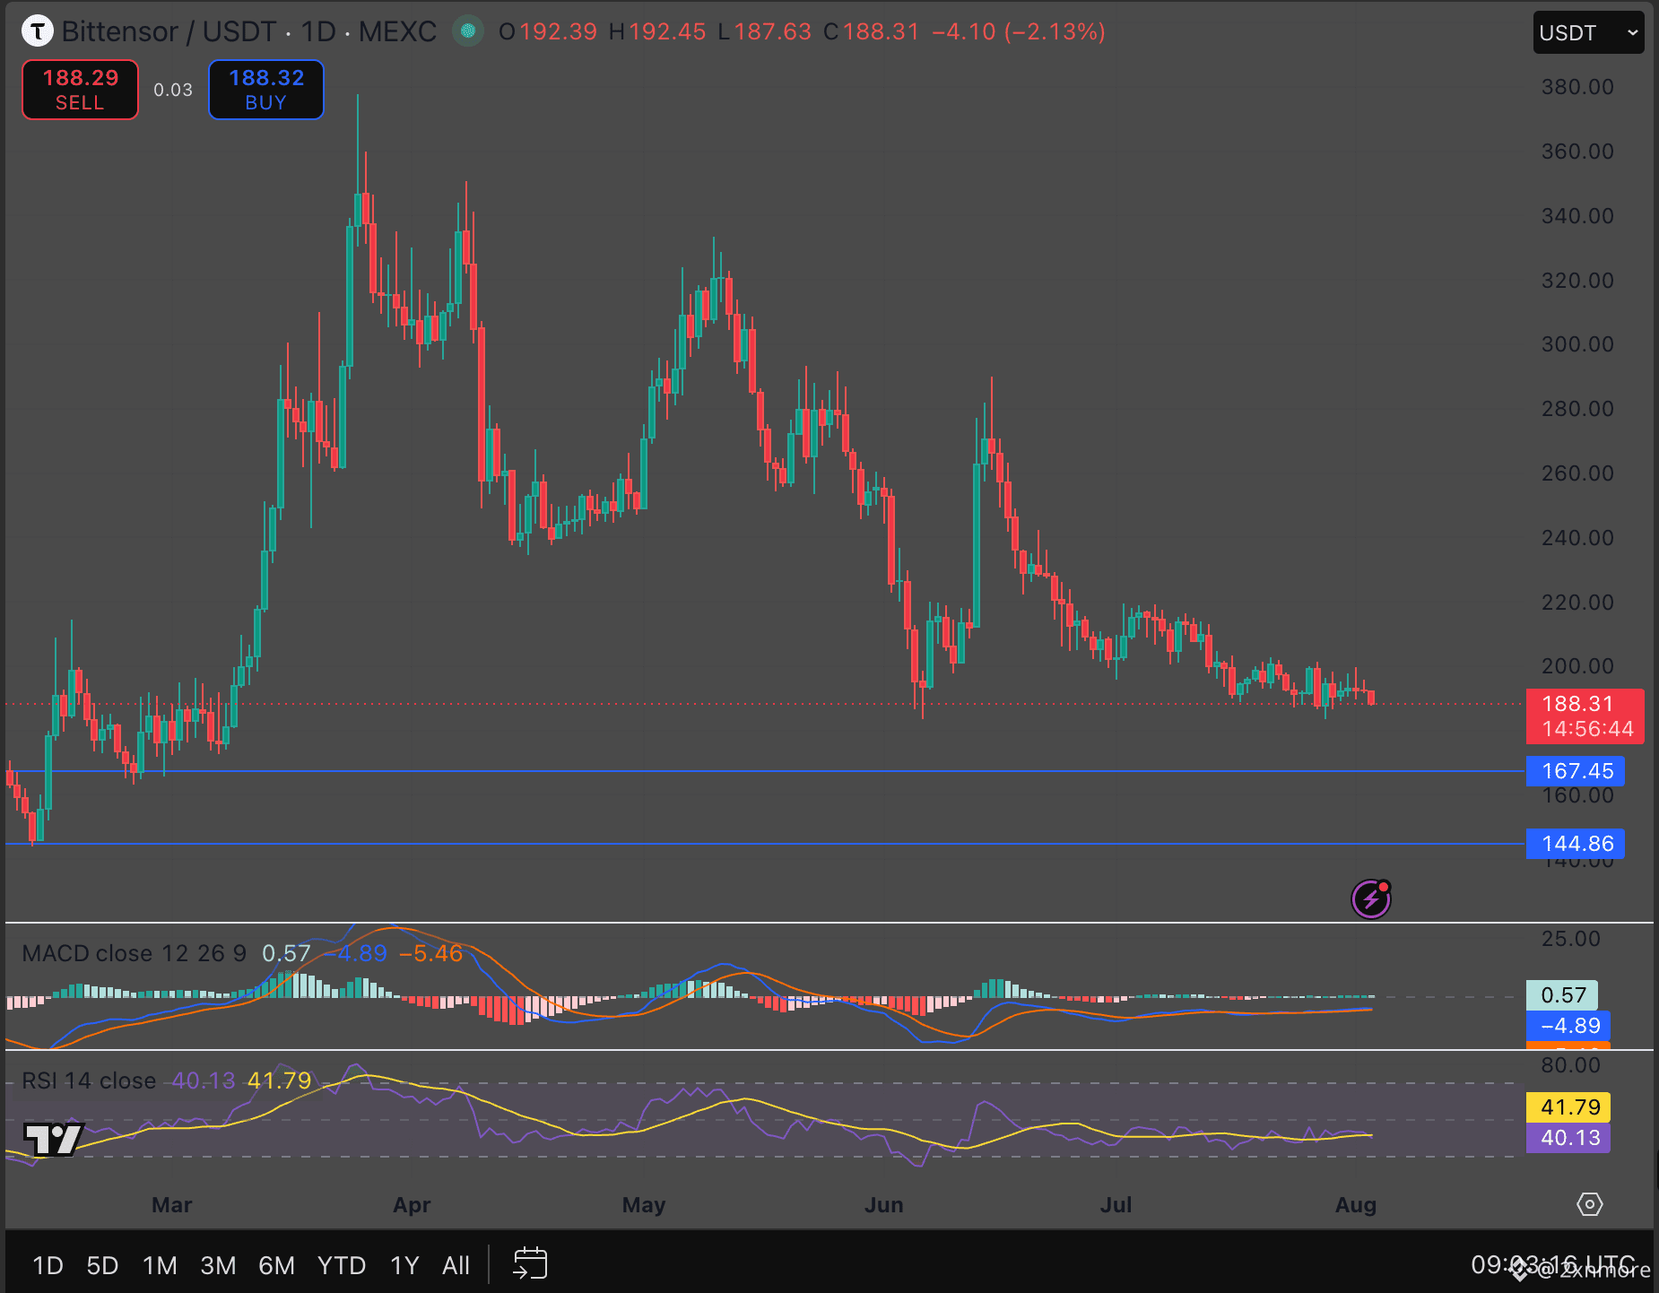Select the 3M time range

point(218,1265)
